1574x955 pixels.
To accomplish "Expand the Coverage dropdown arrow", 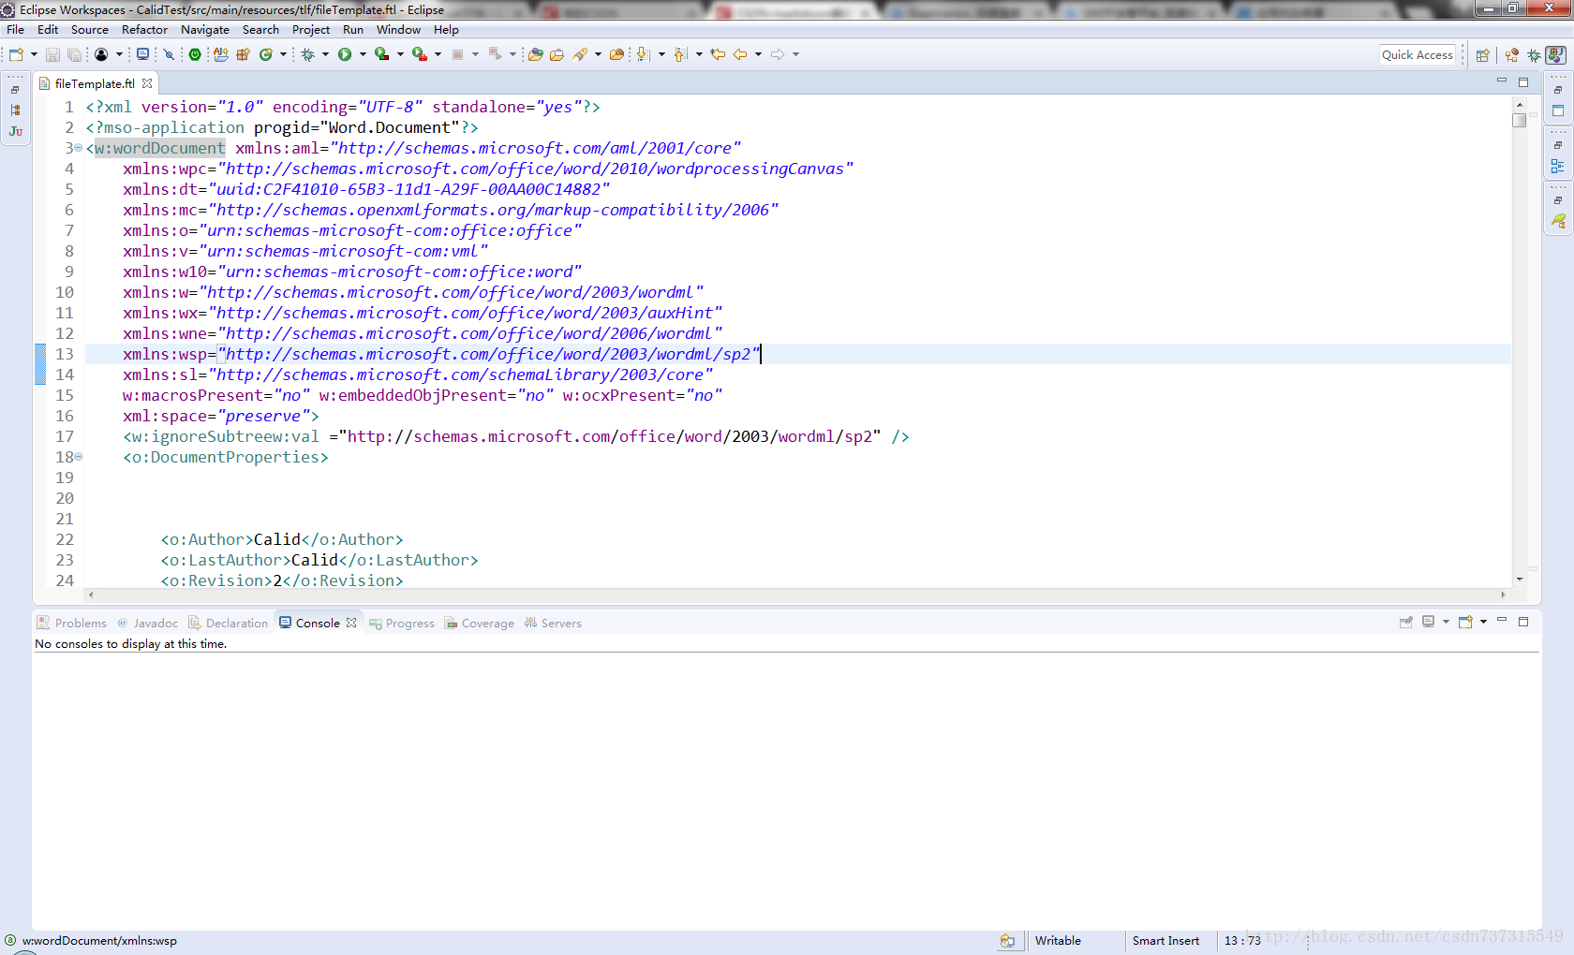I will [400, 54].
